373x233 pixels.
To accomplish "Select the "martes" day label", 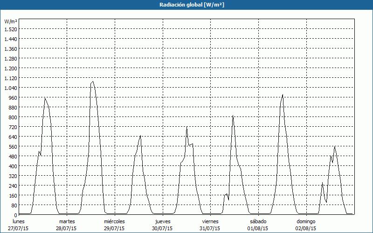I will click(67, 221).
